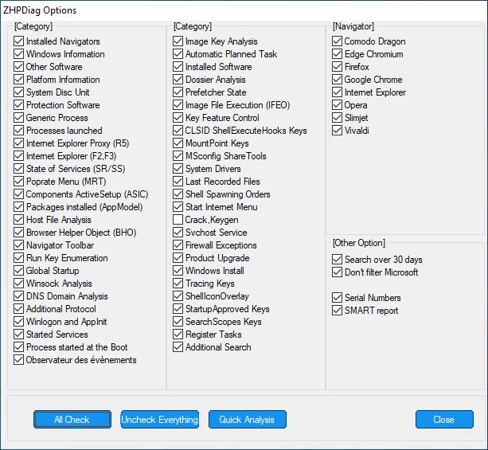Screen dimensions: 488x450
Task: Toggle DNS Domain Analysis checkbox
Action: click(x=18, y=295)
